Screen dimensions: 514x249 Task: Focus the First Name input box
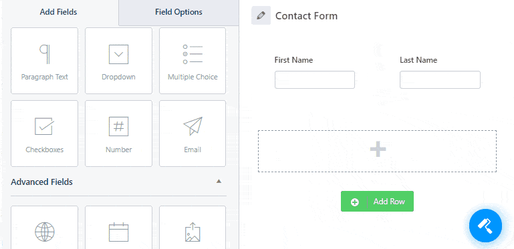pyautogui.click(x=315, y=79)
